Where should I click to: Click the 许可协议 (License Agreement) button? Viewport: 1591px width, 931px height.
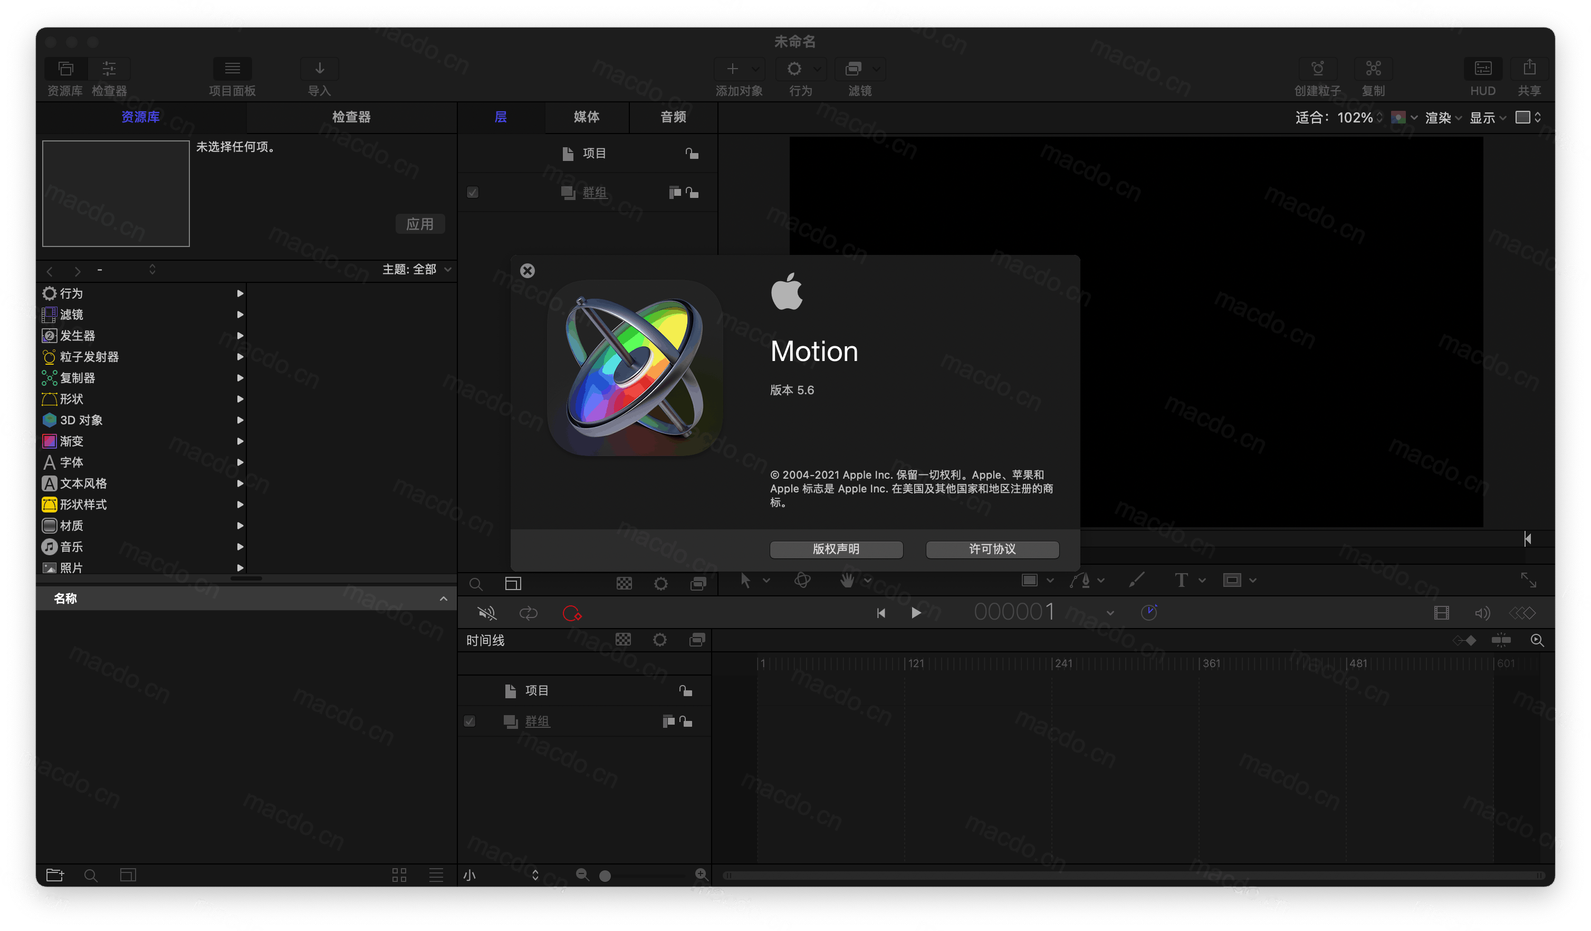991,549
